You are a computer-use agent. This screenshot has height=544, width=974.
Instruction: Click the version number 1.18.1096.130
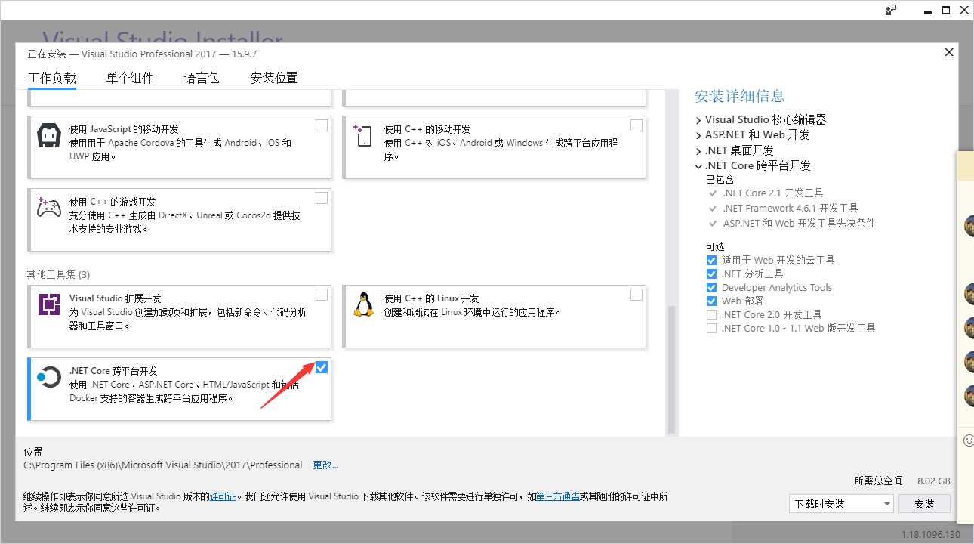[x=931, y=534]
